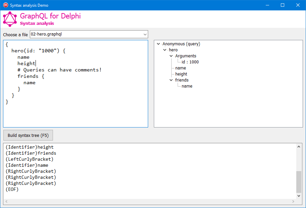Click the GraphQL logo icon
Viewport: 306px width, 208px height.
pos(10,19)
